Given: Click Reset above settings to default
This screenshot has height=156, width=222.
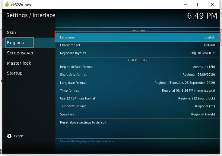Looking at the screenshot, I should point(138,122).
